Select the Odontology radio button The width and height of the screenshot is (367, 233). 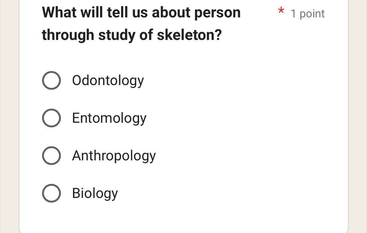coord(52,80)
